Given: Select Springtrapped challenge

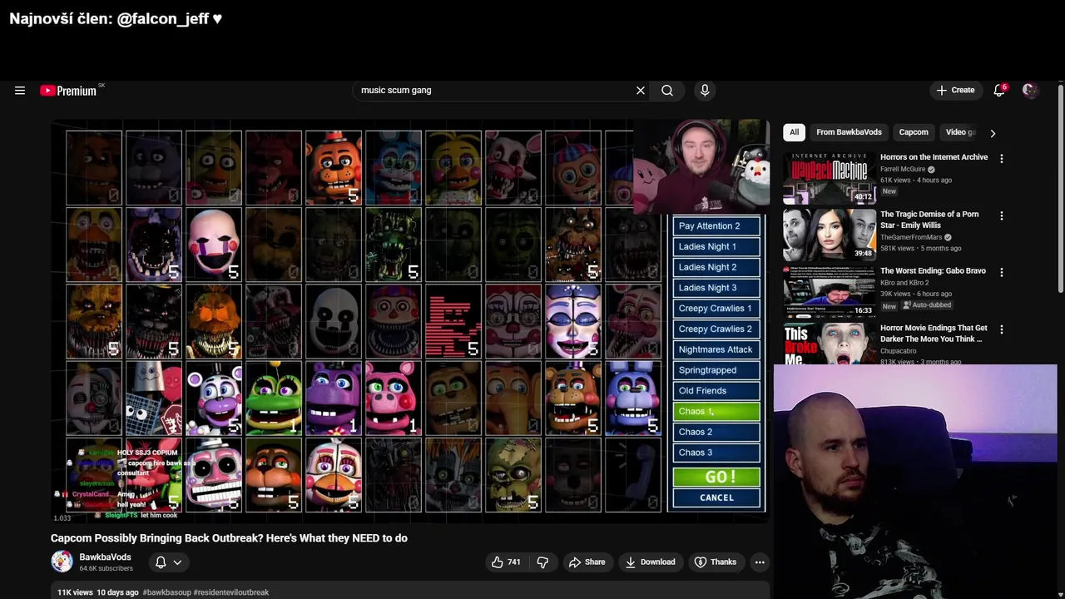Looking at the screenshot, I should 716,370.
